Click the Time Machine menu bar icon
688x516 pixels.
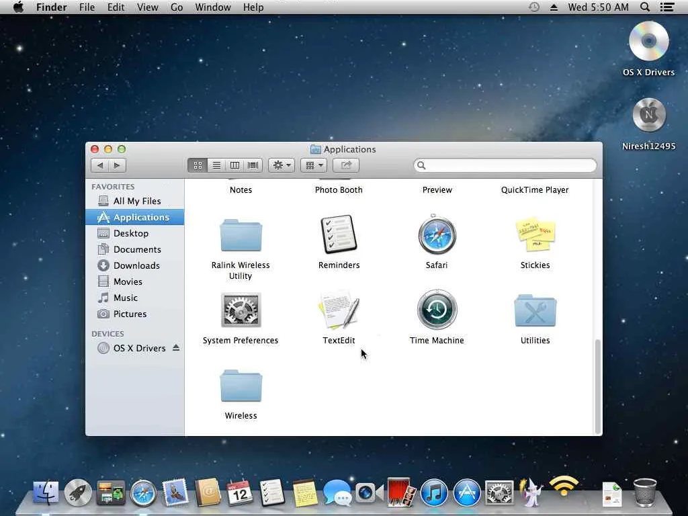pos(533,7)
